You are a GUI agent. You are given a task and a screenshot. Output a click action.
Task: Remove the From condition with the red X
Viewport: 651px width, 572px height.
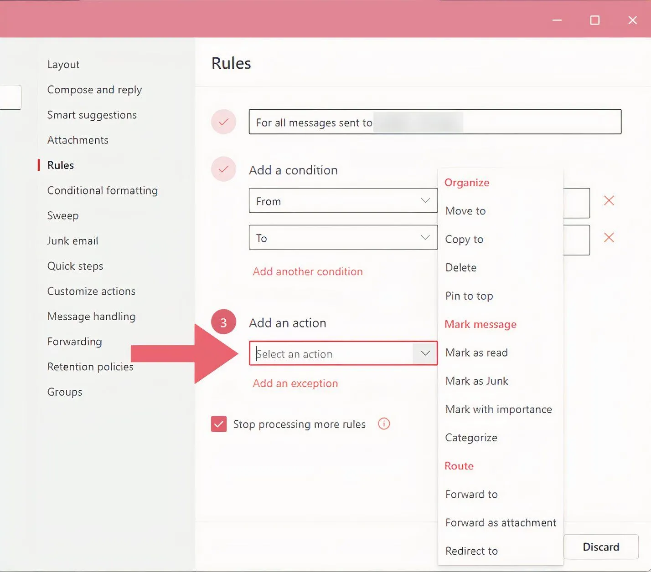(x=609, y=200)
